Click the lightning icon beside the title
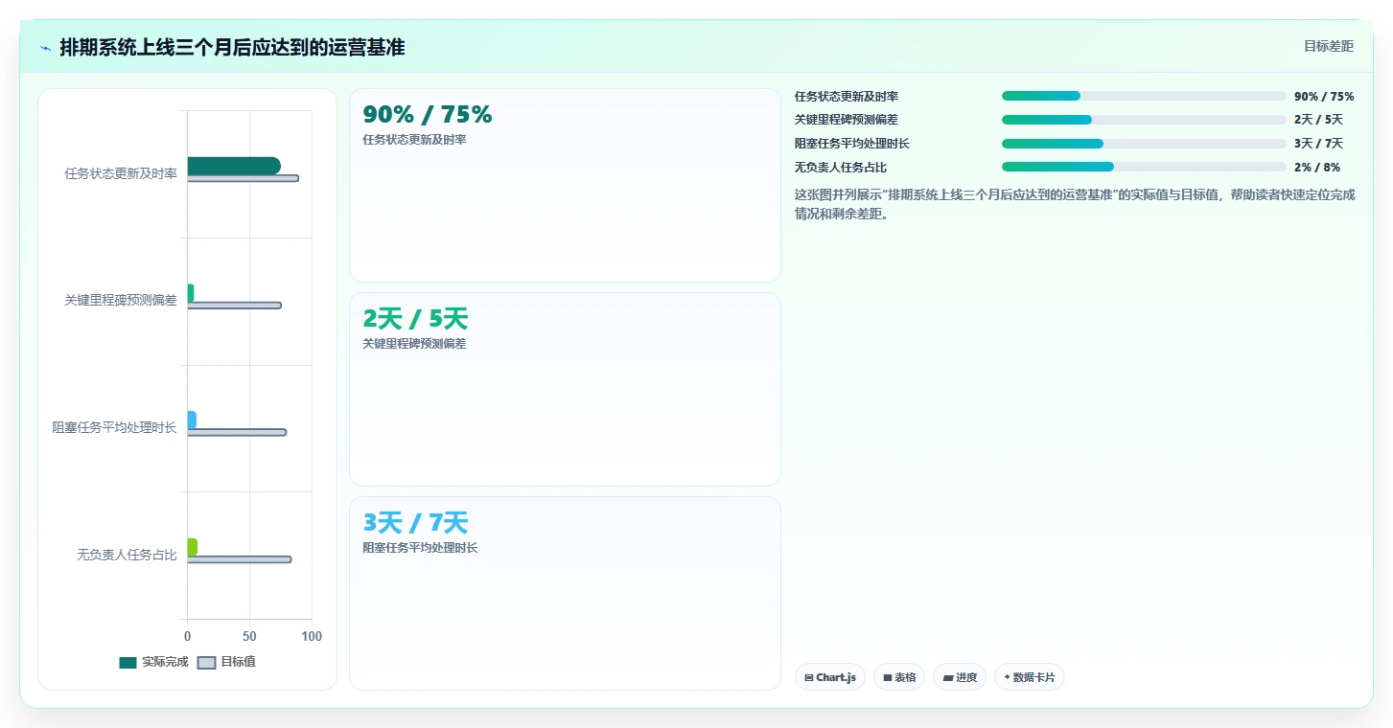The width and height of the screenshot is (1393, 728). [45, 48]
